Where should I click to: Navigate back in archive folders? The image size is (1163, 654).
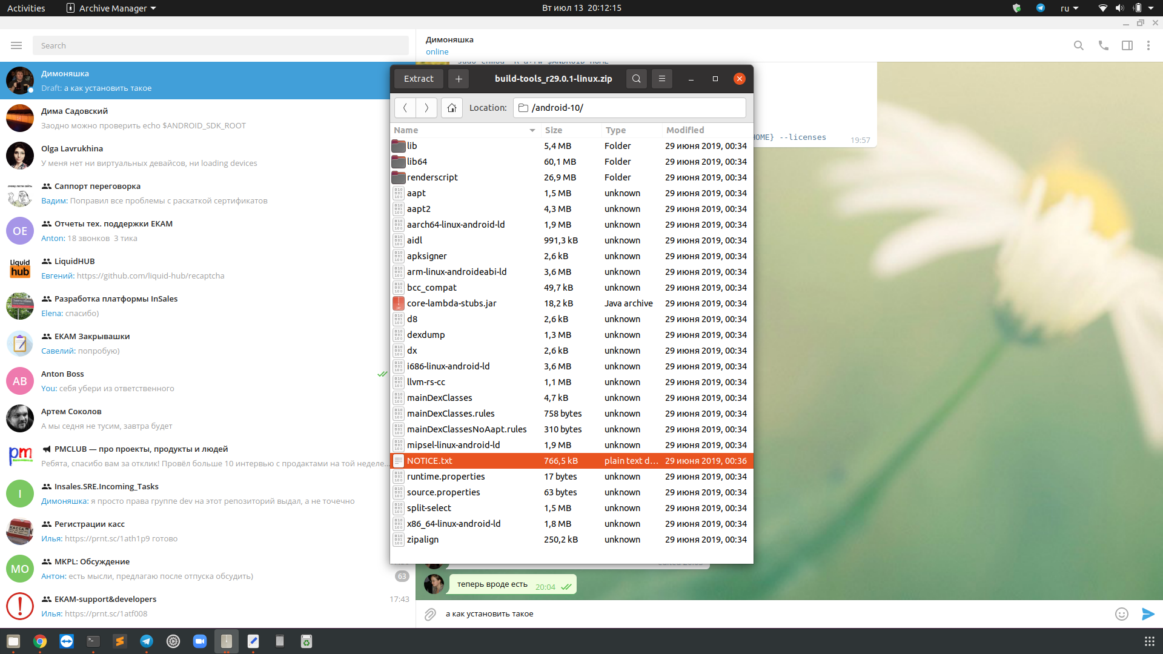pyautogui.click(x=405, y=108)
